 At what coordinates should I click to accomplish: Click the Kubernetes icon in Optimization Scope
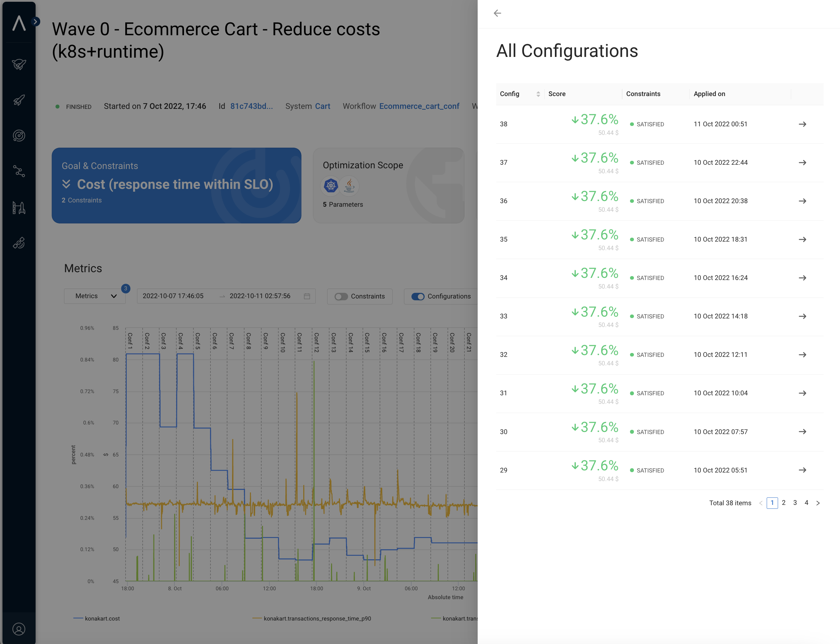pyautogui.click(x=330, y=186)
